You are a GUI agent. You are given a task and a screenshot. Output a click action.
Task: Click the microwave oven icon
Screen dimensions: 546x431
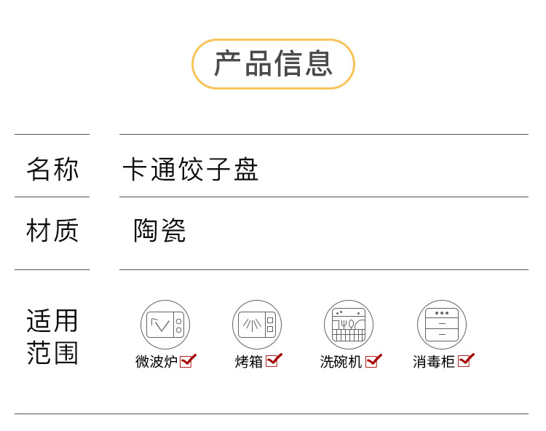pos(165,325)
